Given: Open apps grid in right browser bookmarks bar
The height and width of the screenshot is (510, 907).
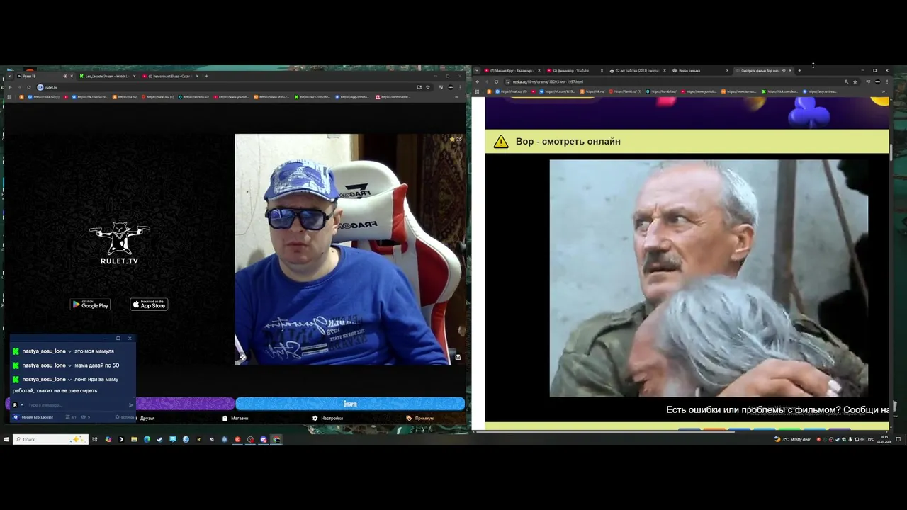Looking at the screenshot, I should [477, 91].
